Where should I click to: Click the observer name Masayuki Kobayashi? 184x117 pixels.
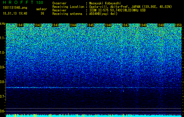pyautogui.click(x=105, y=3)
